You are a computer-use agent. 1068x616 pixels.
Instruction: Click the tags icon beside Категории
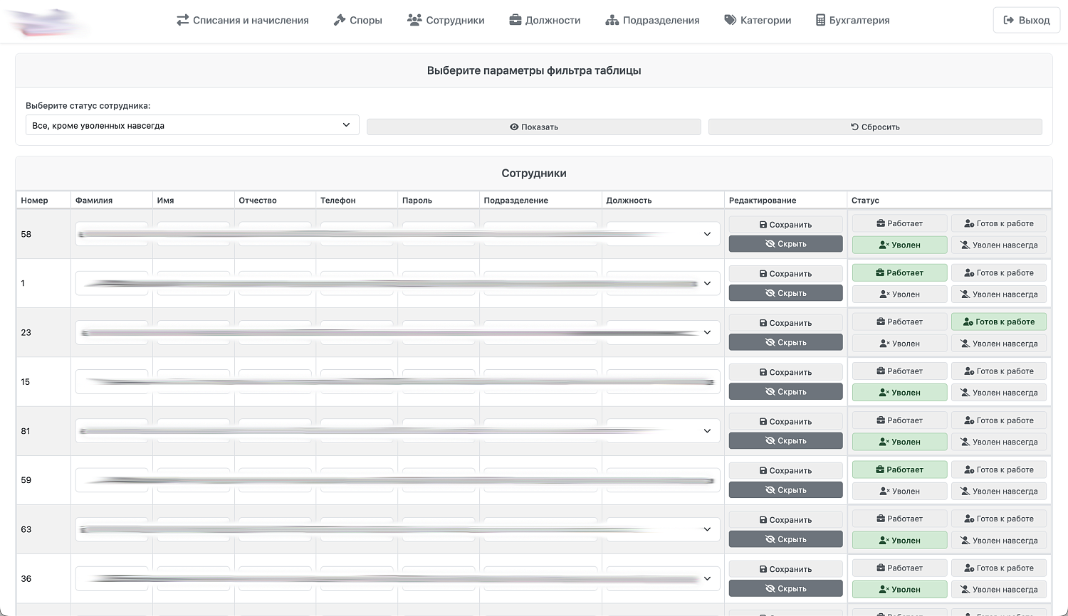[x=731, y=21]
